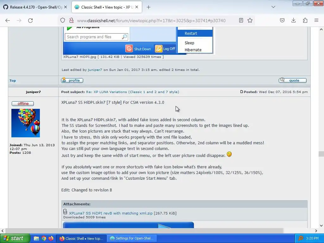Click the forward navigation arrow
This screenshot has width=324, height=243.
[x=19, y=21]
